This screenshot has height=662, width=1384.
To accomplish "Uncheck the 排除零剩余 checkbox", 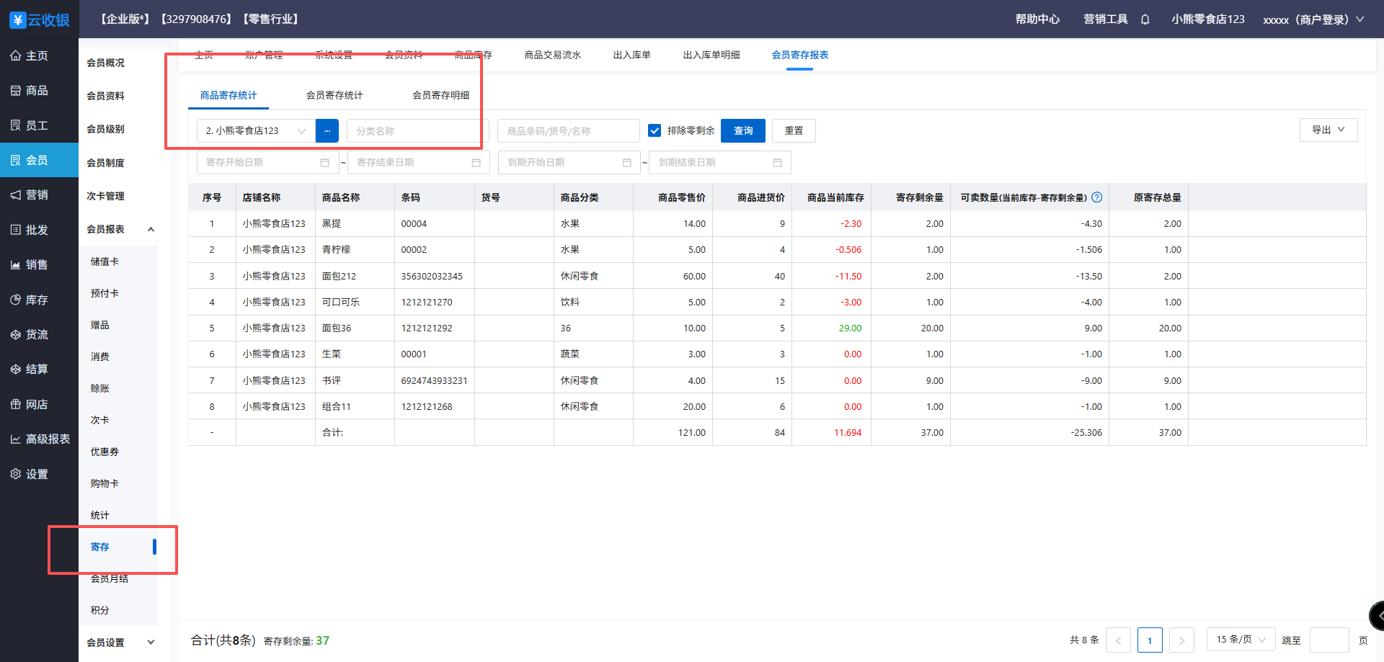I will coord(655,130).
